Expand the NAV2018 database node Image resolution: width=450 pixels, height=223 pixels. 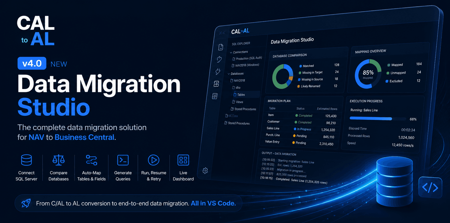pyautogui.click(x=237, y=80)
